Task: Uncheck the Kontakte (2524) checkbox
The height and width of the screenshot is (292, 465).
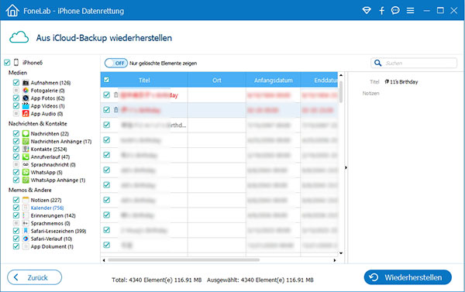Action: pyautogui.click(x=16, y=149)
